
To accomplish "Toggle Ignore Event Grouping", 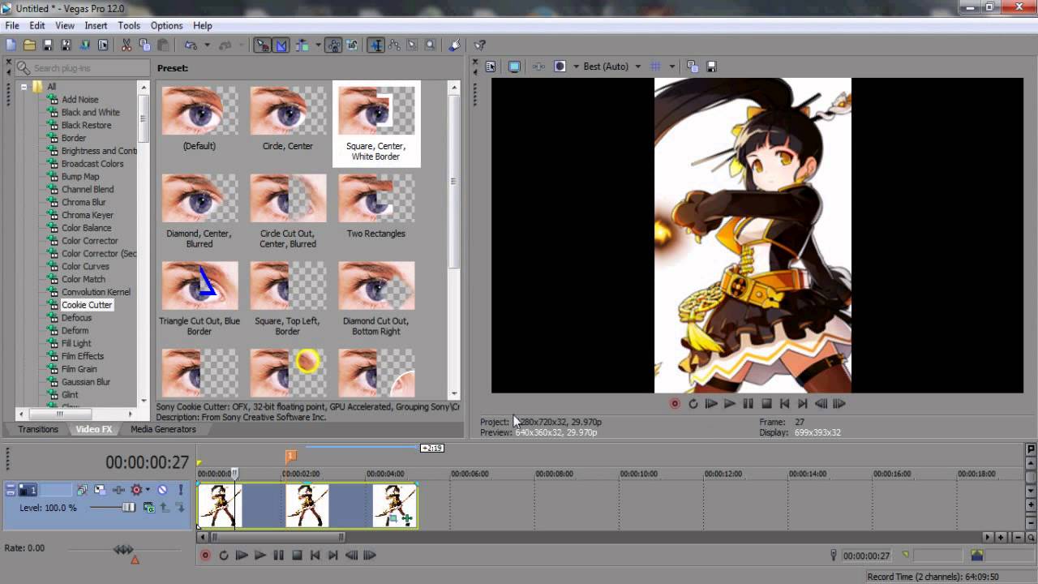I will (x=351, y=45).
